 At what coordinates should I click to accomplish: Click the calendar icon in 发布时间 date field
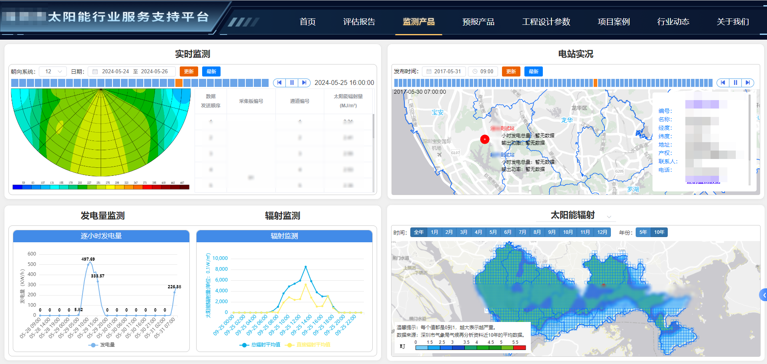click(x=429, y=71)
